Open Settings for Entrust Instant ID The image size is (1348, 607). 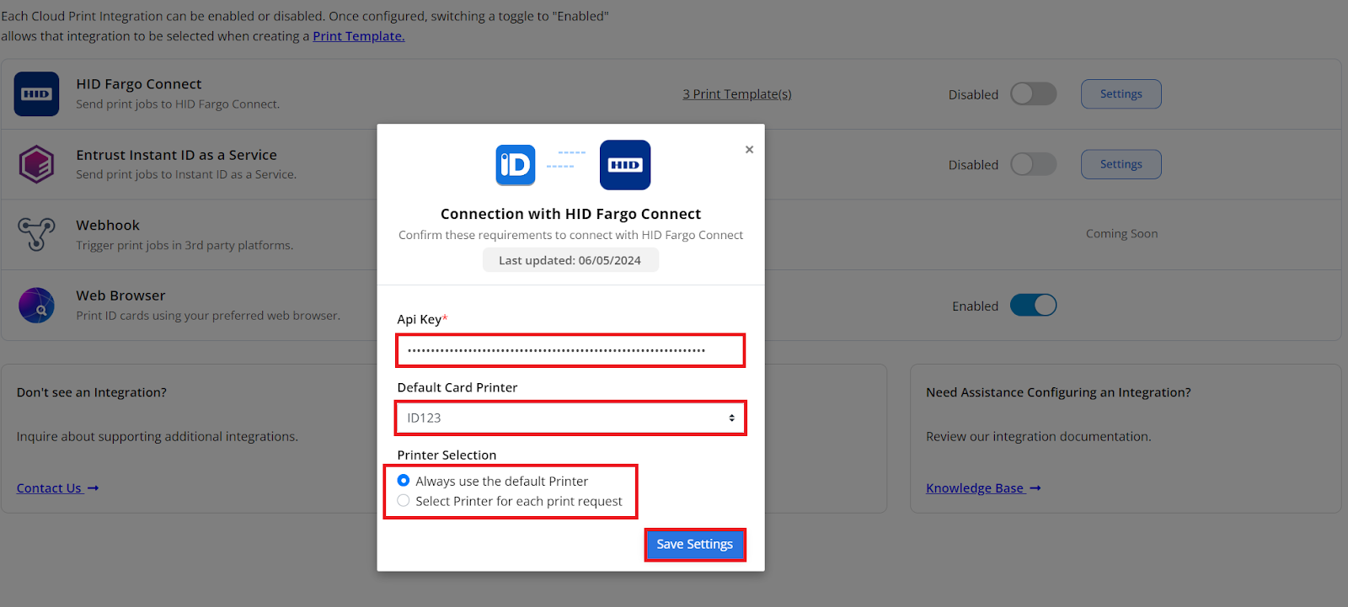pos(1121,164)
